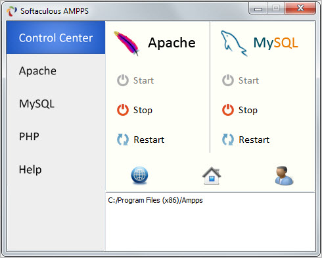This screenshot has width=322, height=258.
Task: Click MySQL Restart arrows icon
Action: pyautogui.click(x=228, y=140)
